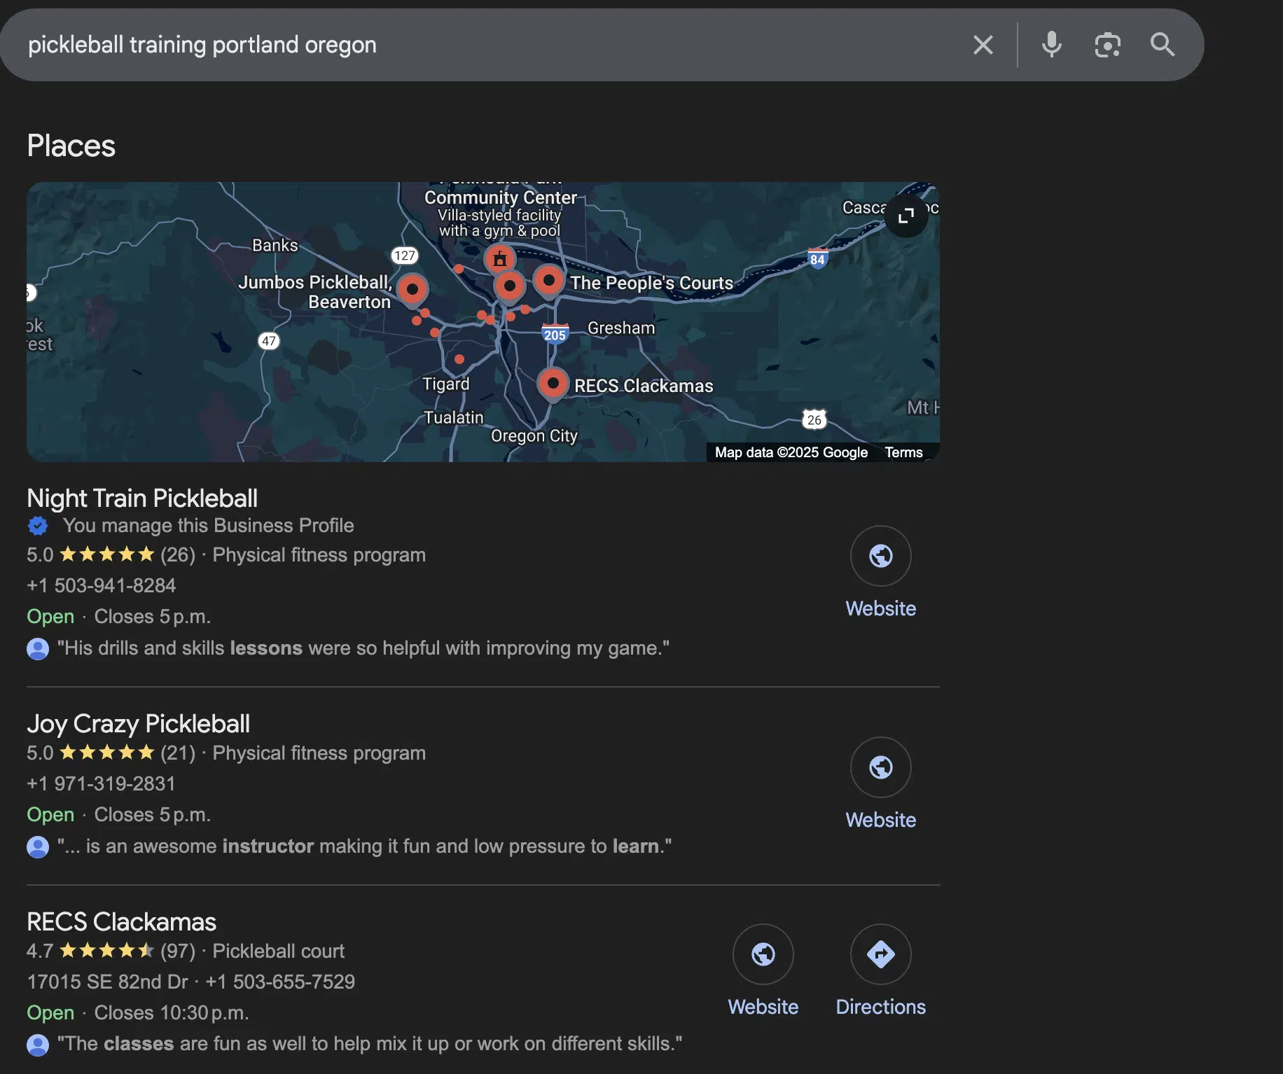Click the Places section heading

pyautogui.click(x=71, y=146)
